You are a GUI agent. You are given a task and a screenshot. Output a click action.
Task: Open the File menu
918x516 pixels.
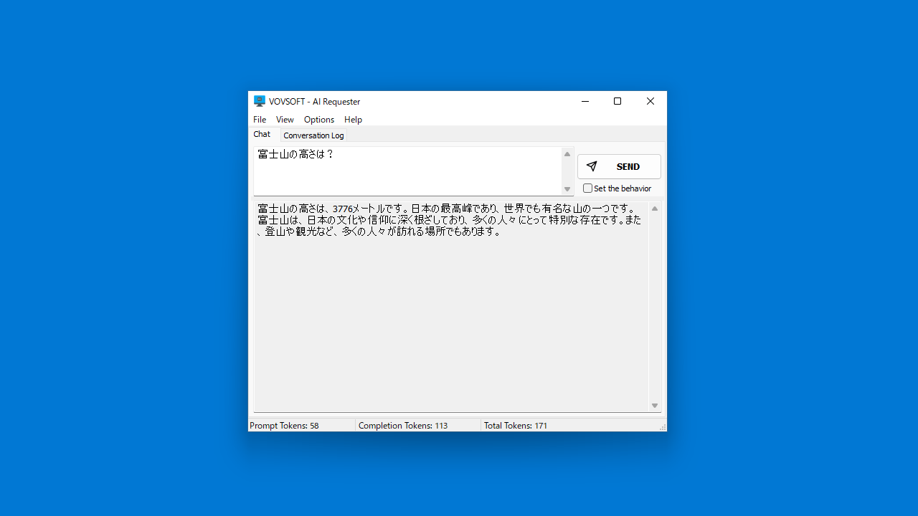[x=260, y=120]
